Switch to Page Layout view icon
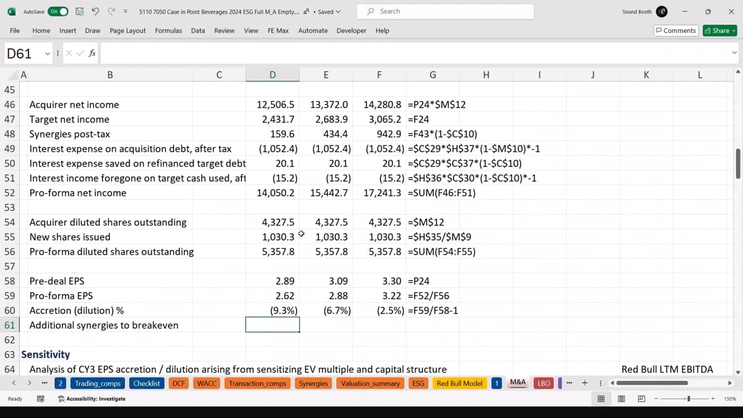 click(621, 399)
